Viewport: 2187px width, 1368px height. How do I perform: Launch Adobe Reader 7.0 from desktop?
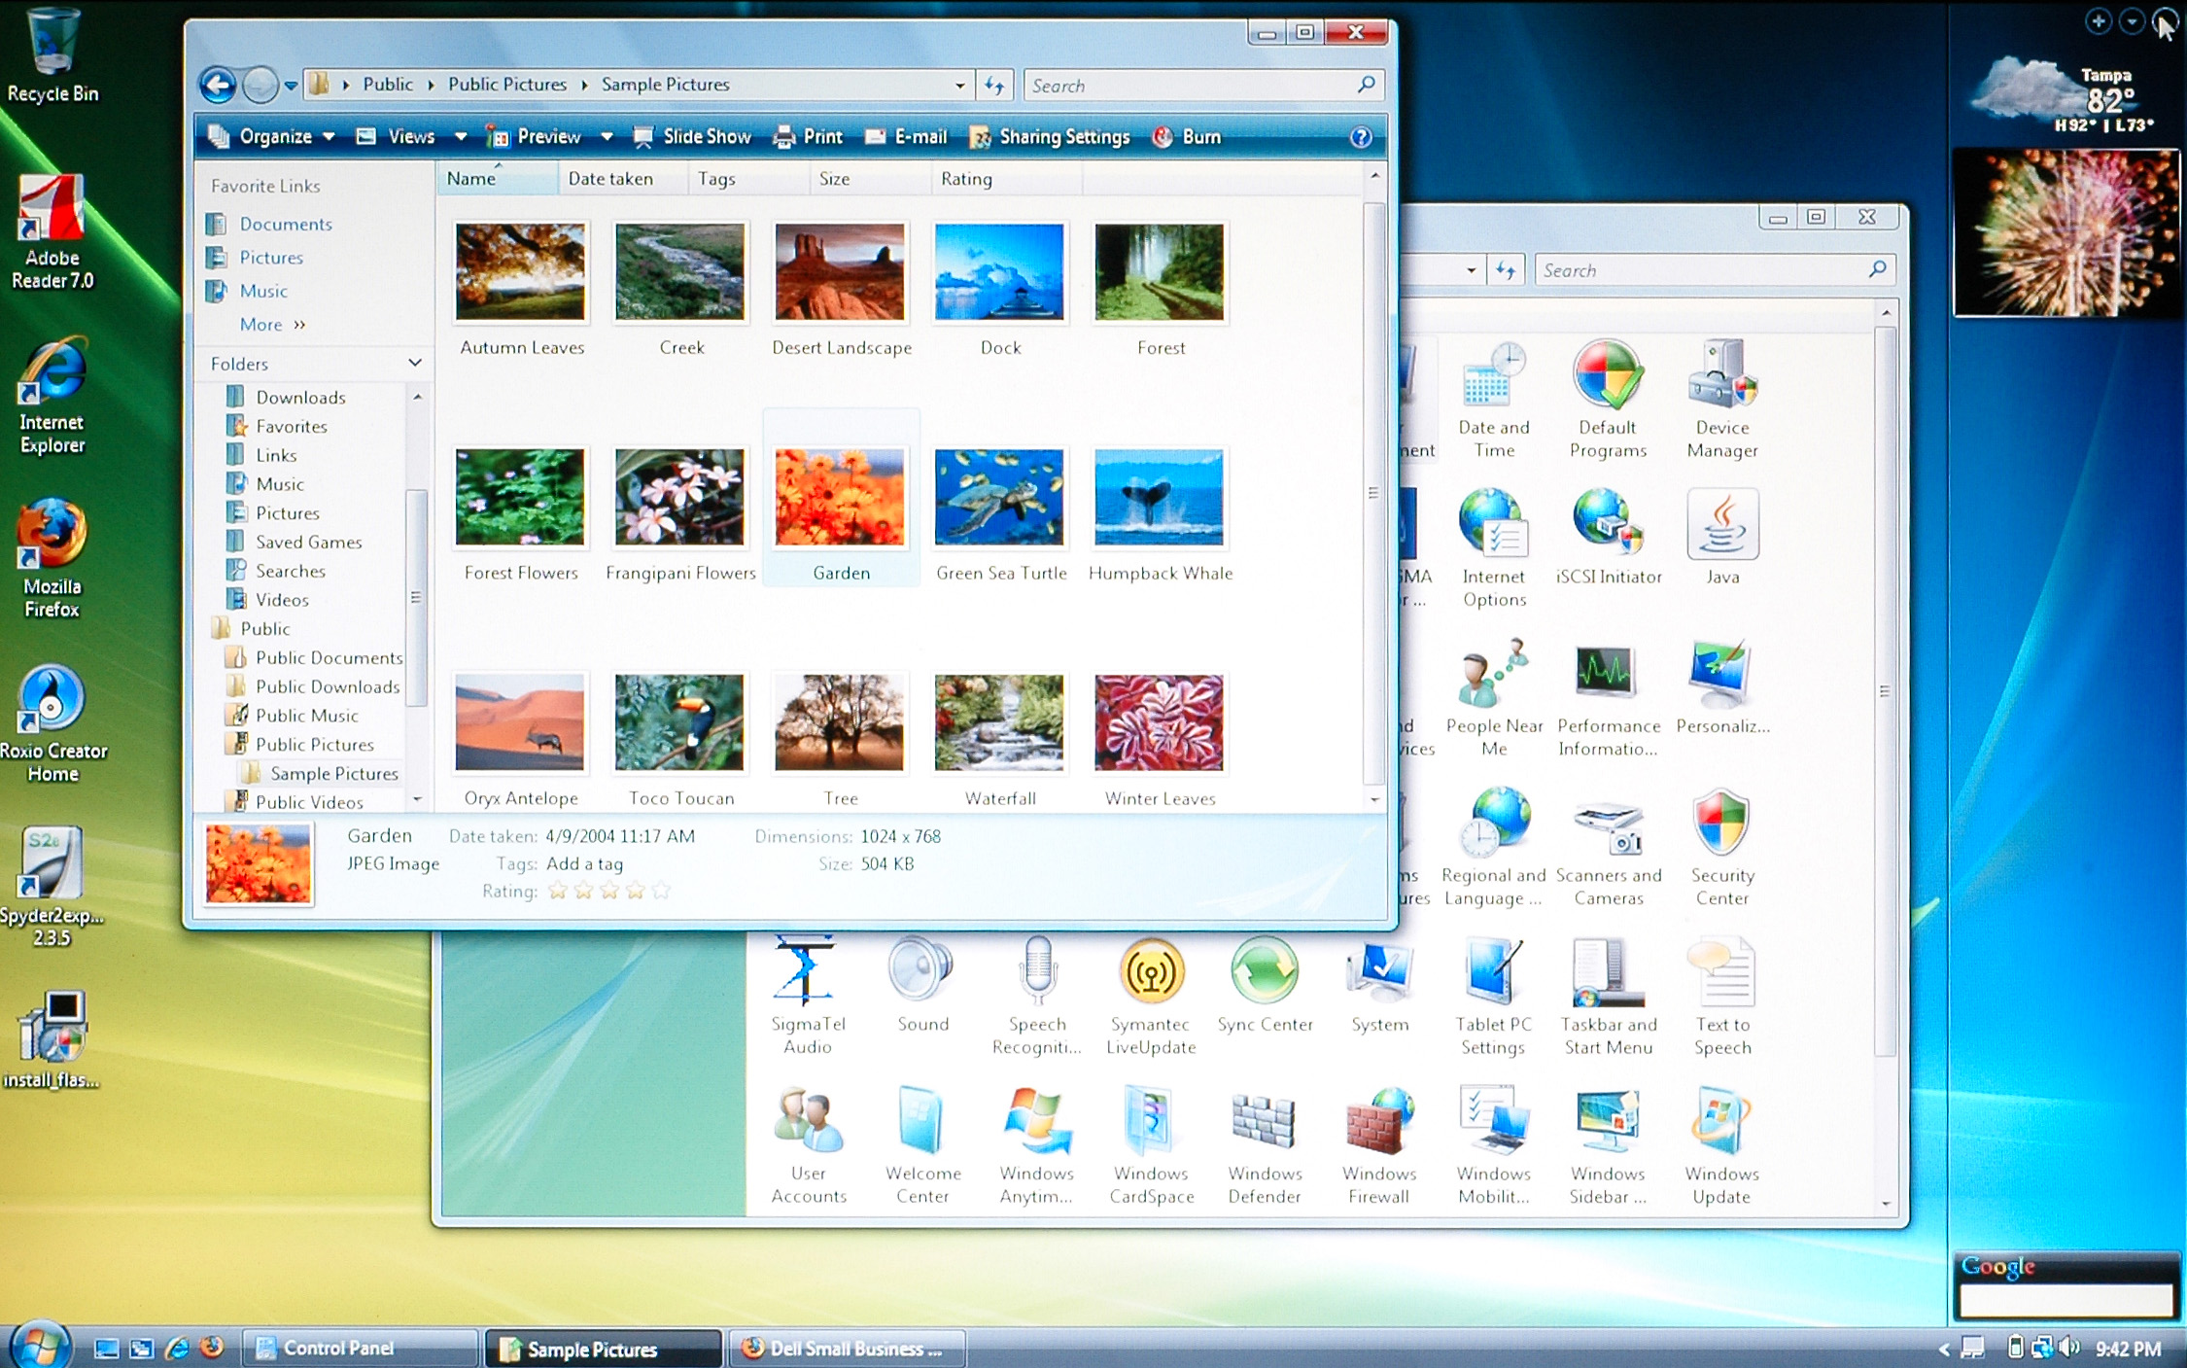point(52,231)
